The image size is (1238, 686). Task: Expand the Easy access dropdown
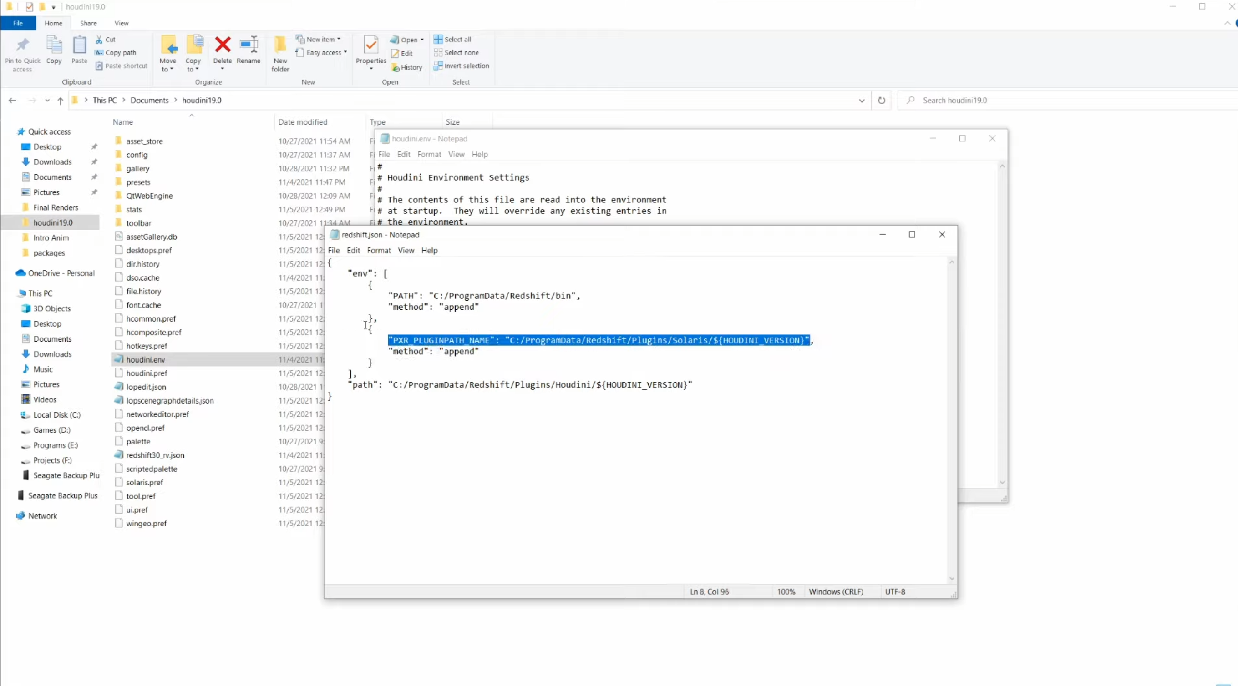click(x=345, y=53)
